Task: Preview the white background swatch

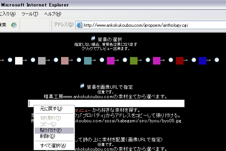Action: [x=19, y=60]
